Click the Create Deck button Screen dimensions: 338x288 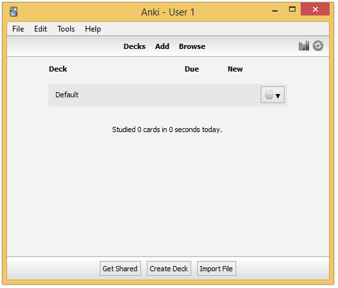tap(169, 269)
